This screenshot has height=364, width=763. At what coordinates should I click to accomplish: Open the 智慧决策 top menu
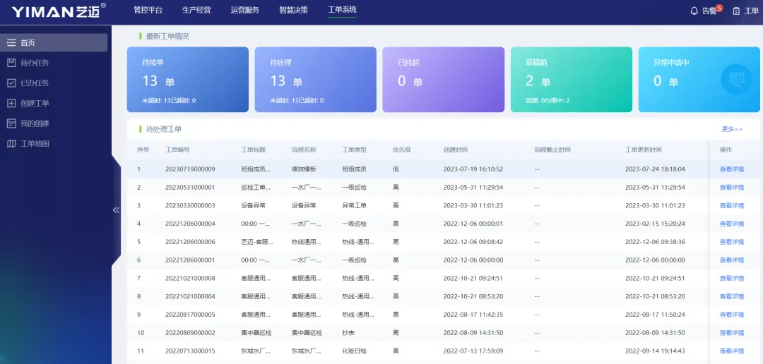(293, 10)
